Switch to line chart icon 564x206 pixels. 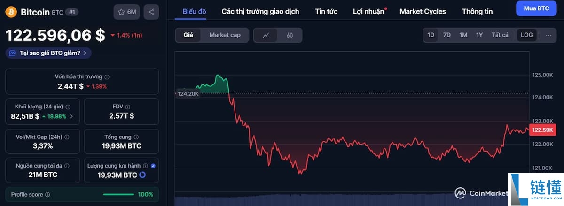[x=266, y=35]
